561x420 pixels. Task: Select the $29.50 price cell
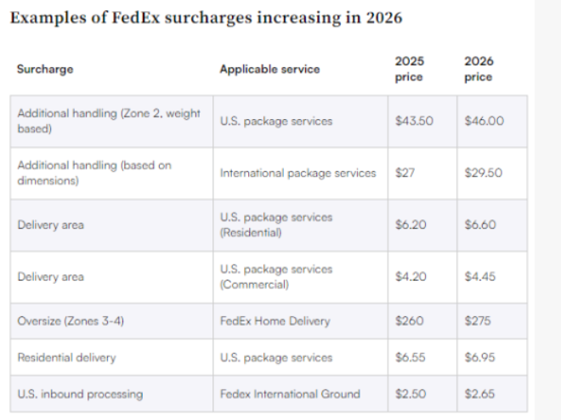[484, 173]
